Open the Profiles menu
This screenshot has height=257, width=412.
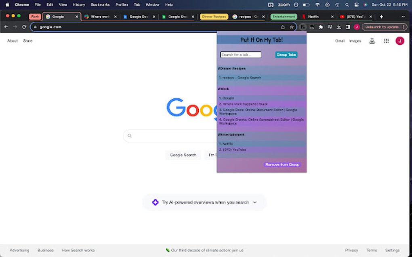click(x=122, y=5)
